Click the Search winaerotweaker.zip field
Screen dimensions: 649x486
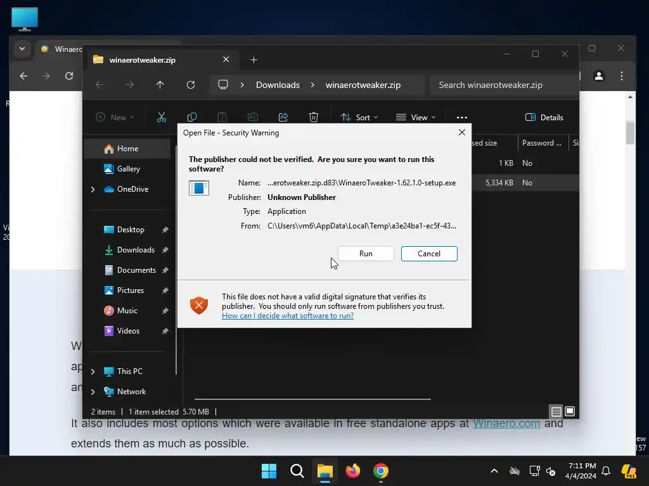pos(504,85)
